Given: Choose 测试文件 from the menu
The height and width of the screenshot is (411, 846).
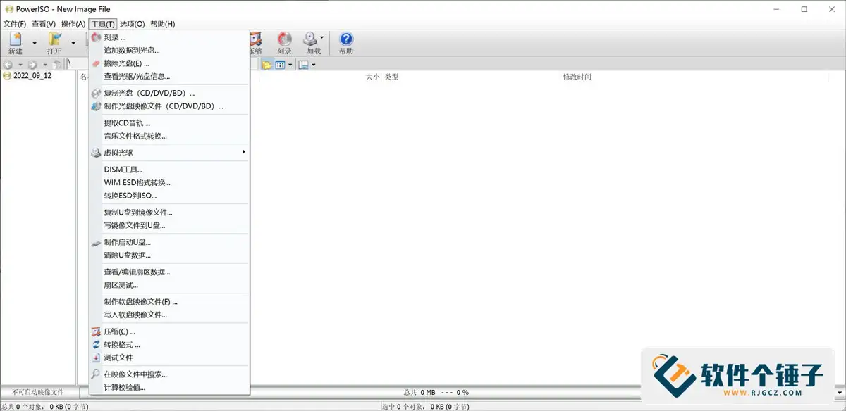Looking at the screenshot, I should (x=169, y=358).
